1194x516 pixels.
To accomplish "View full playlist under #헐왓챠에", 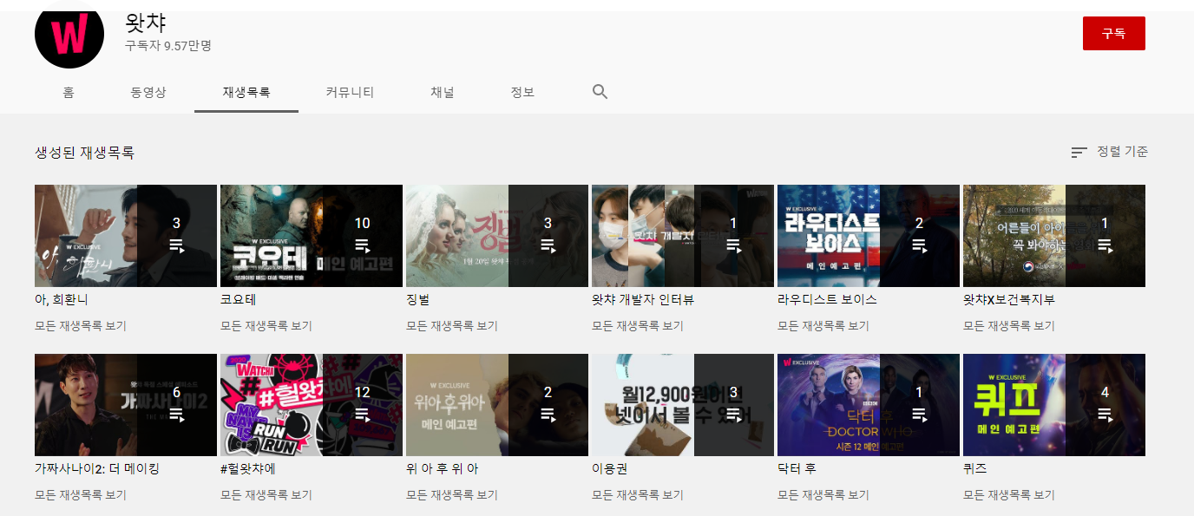I will (x=266, y=495).
